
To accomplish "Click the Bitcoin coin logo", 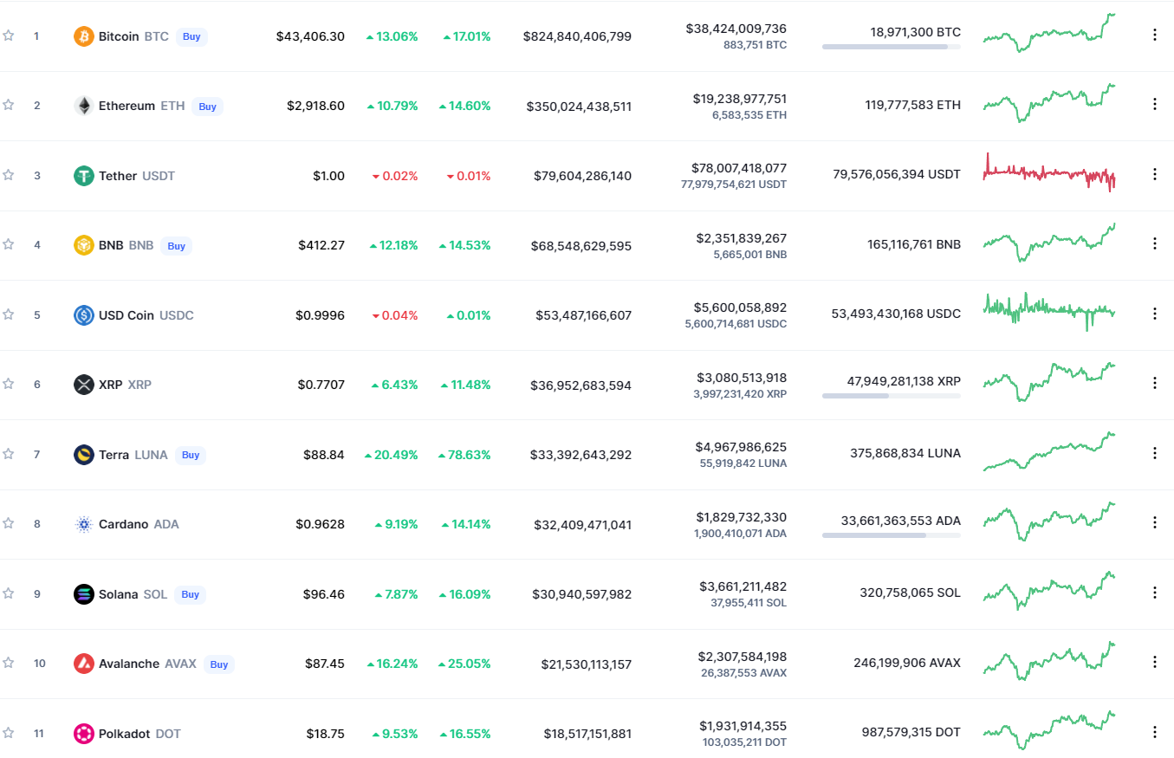I will (84, 36).
